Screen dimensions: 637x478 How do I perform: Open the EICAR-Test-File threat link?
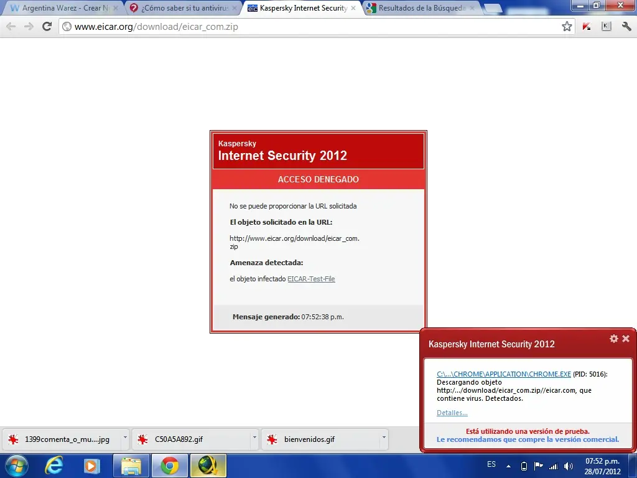311,279
